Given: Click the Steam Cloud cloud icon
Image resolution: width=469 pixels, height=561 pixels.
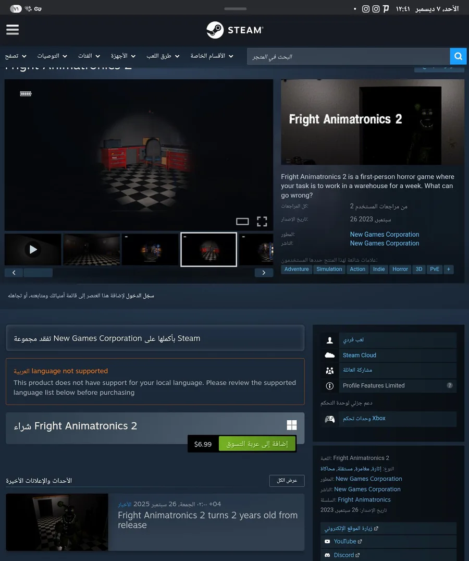Looking at the screenshot, I should click(x=329, y=355).
